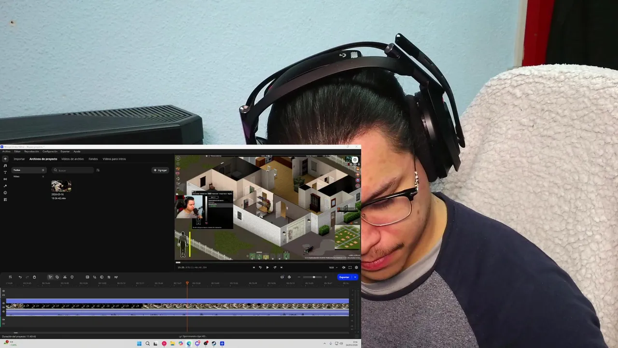Open the stickers sidebar section
Viewport: 618px width, 348px height.
click(x=5, y=193)
